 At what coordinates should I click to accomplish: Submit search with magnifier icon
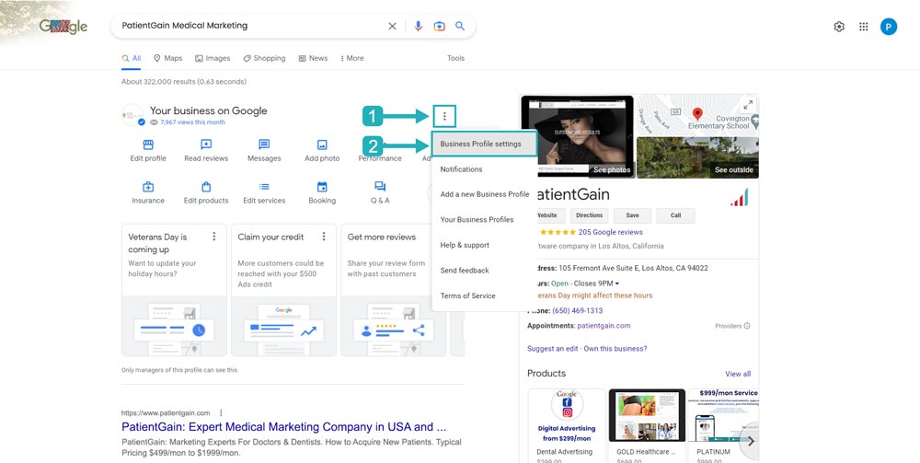point(460,26)
